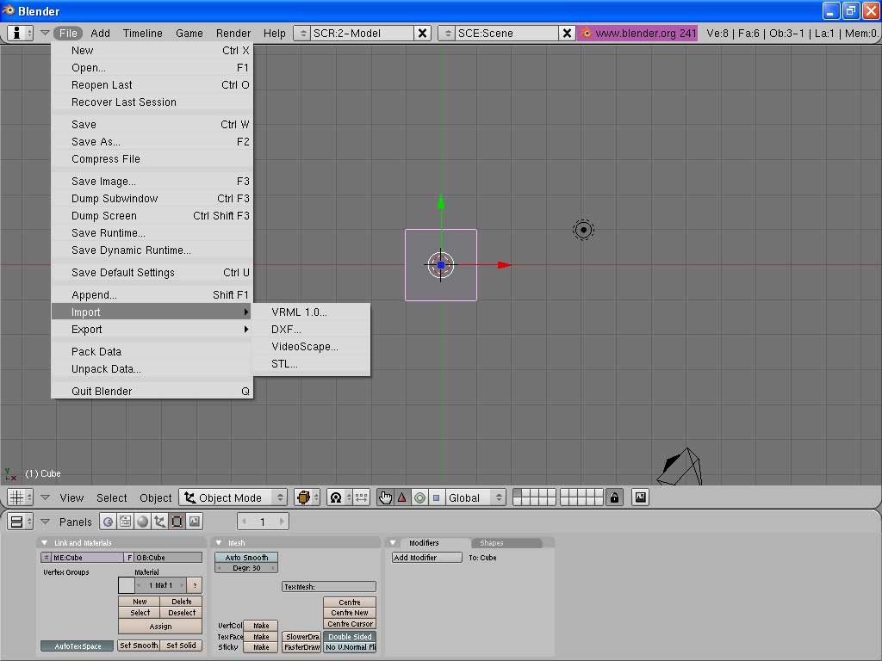Open the Shading context sphere icon
882x661 pixels.
coord(142,522)
